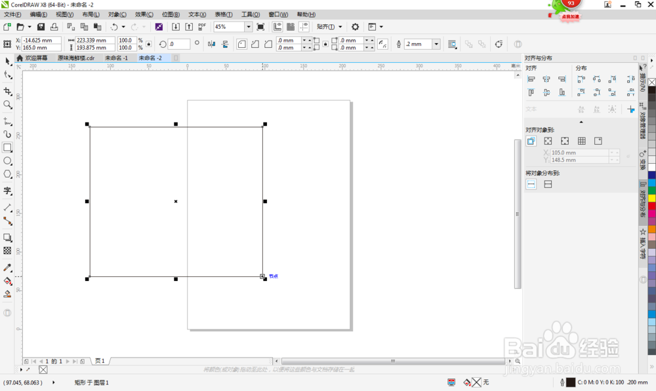Select the Shape edit tool

pyautogui.click(x=7, y=75)
